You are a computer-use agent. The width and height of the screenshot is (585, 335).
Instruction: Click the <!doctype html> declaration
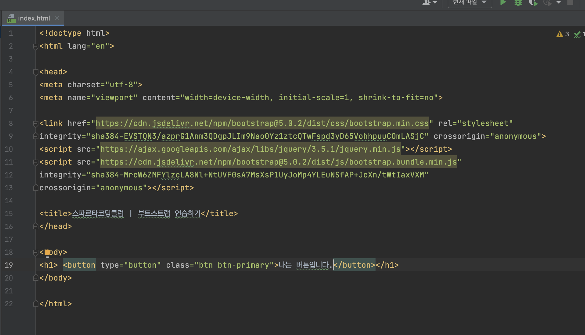coord(75,33)
